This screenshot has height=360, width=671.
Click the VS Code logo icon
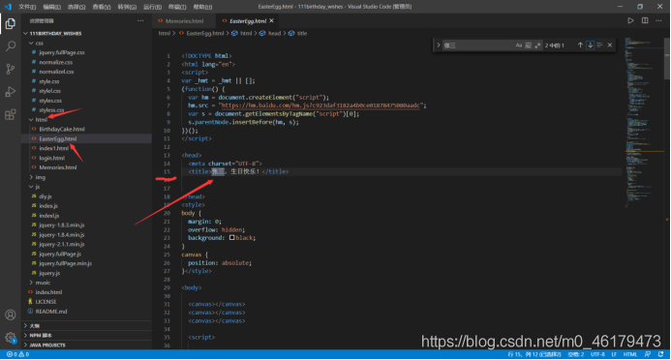[x=8, y=7]
